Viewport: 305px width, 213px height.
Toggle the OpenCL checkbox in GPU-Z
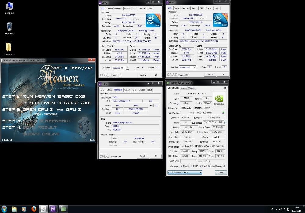[x=182, y=166]
